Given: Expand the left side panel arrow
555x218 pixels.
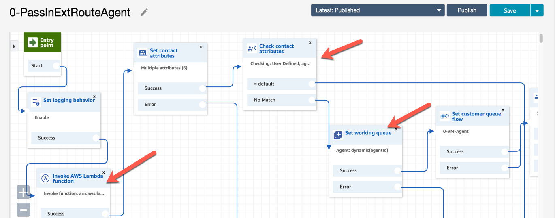Looking at the screenshot, I should click(14, 46).
